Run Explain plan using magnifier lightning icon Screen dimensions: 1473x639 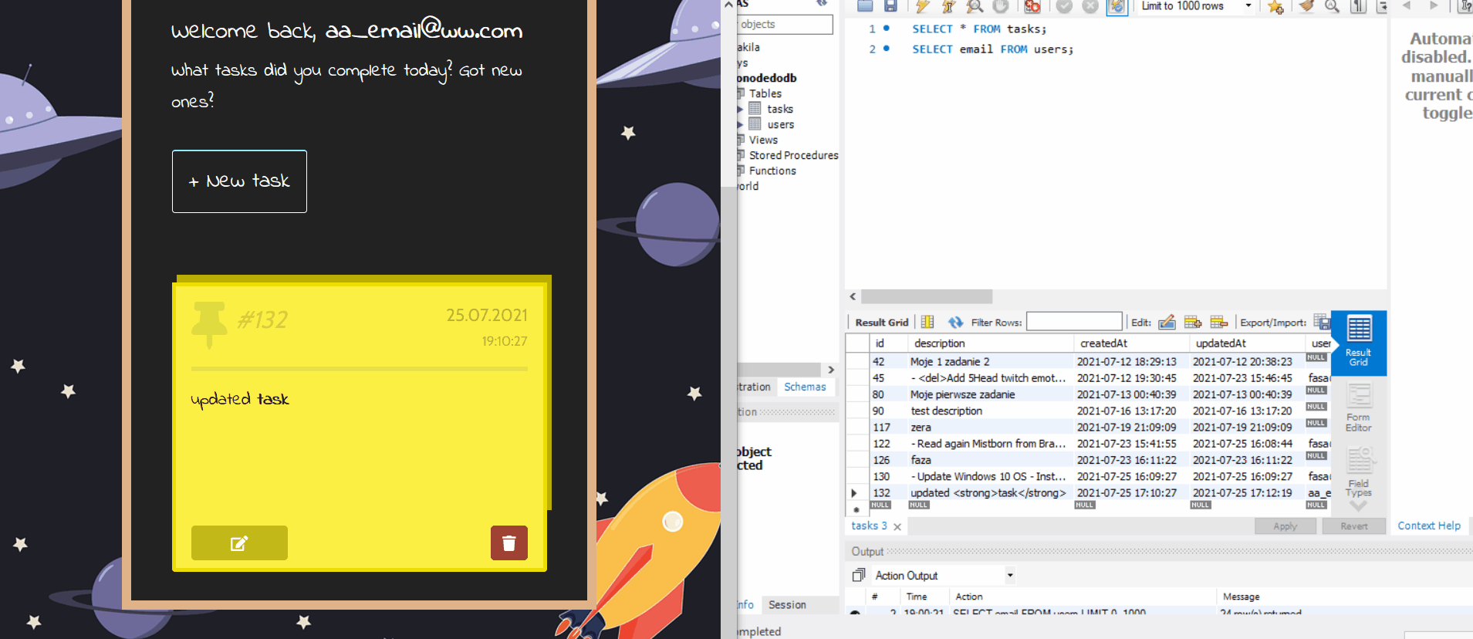pos(975,6)
